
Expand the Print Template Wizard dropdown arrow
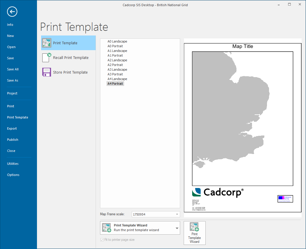click(x=177, y=228)
